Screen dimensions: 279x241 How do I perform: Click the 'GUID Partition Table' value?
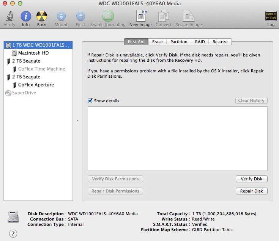tap(212, 230)
